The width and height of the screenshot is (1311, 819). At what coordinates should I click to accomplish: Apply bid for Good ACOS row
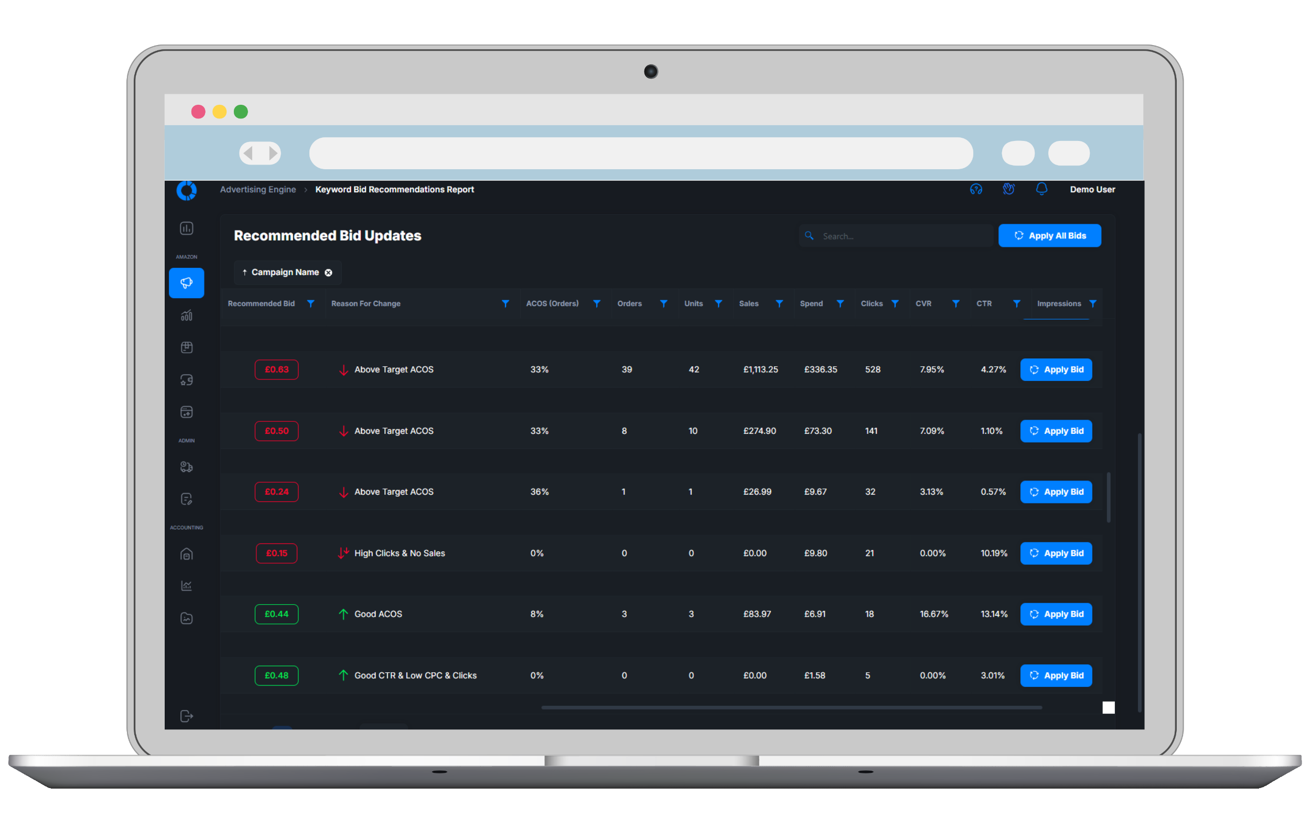(x=1056, y=614)
